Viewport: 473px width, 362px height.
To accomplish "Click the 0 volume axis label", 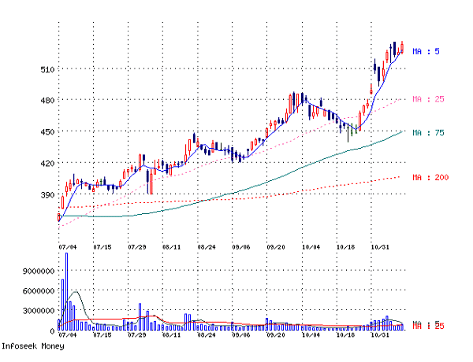I will click(x=52, y=331).
